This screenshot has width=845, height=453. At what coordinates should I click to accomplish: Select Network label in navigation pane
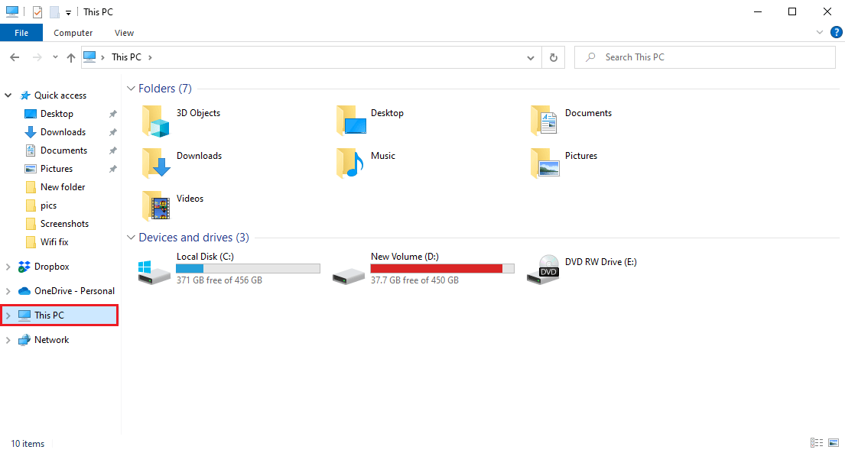[52, 340]
